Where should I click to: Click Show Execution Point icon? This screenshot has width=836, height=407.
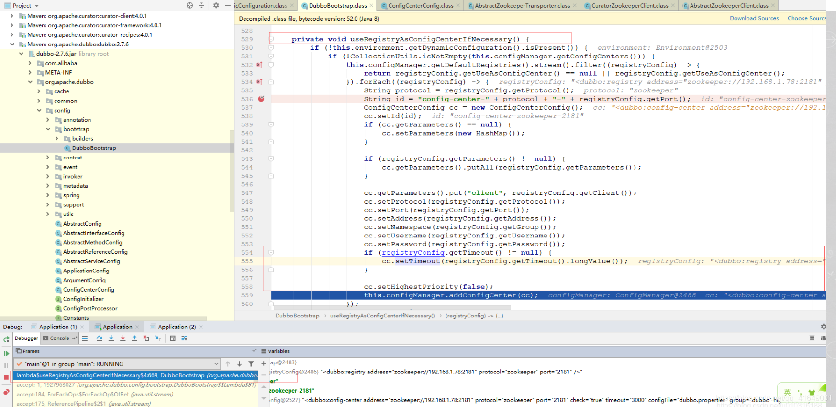pyautogui.click(x=85, y=338)
